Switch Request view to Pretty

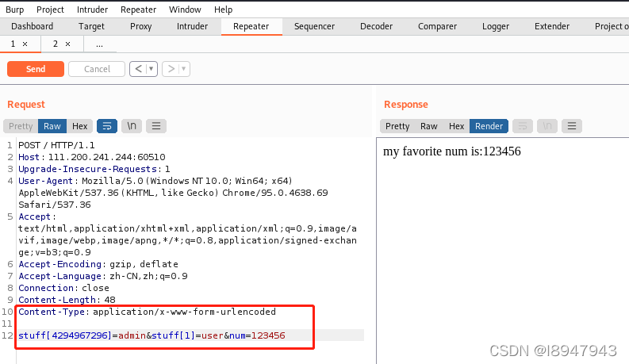pos(21,126)
